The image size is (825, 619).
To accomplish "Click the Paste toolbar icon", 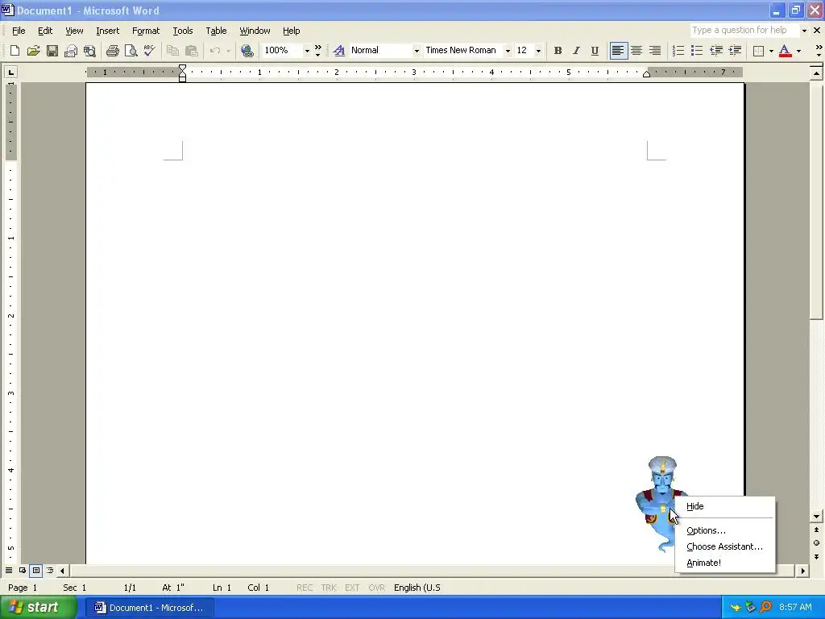I will click(192, 51).
